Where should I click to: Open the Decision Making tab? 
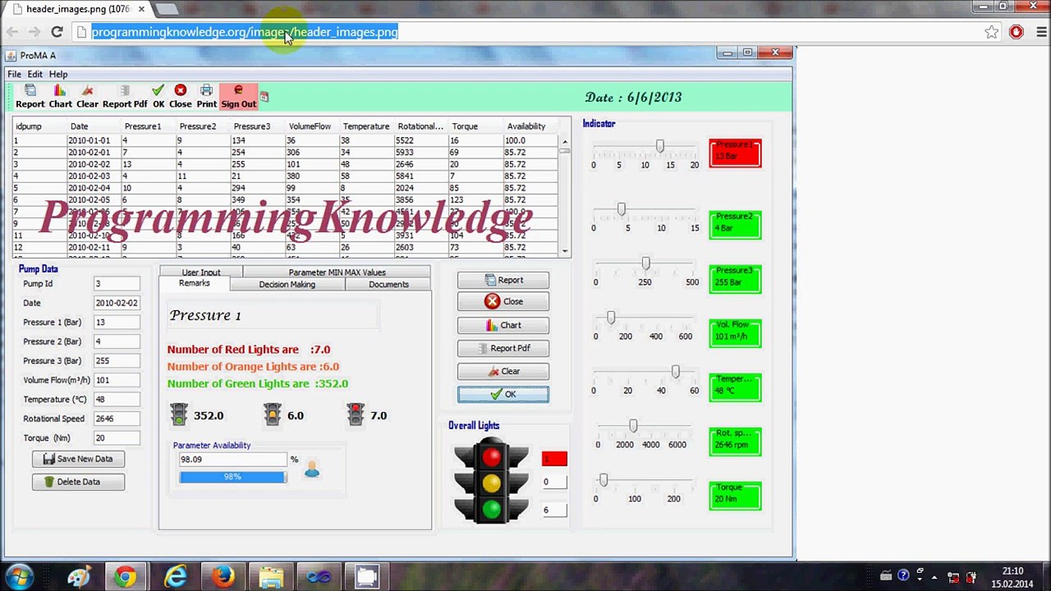287,284
